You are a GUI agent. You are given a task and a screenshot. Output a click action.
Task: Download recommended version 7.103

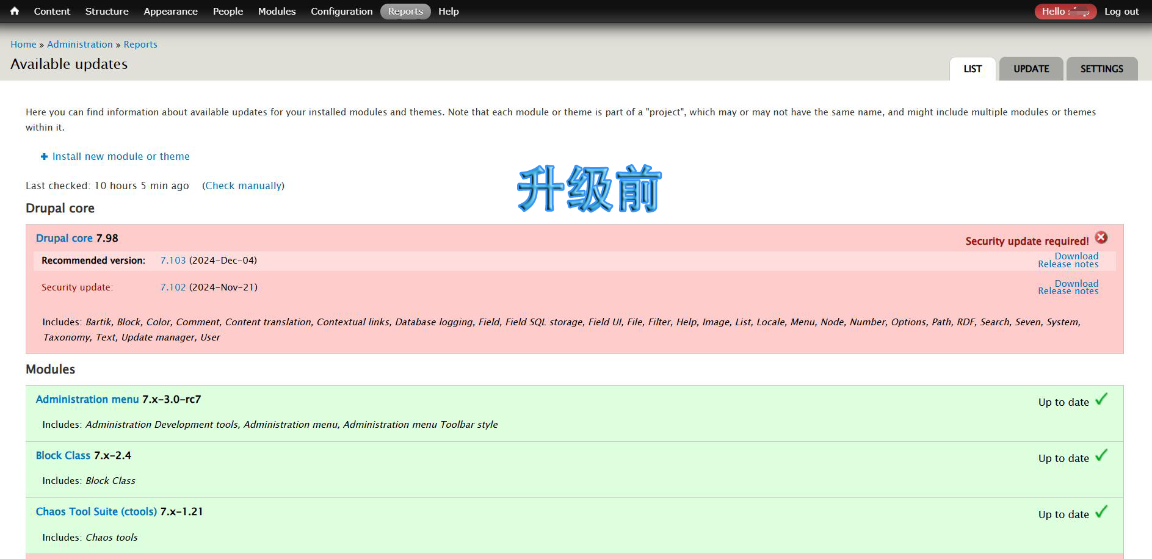[x=1076, y=256]
